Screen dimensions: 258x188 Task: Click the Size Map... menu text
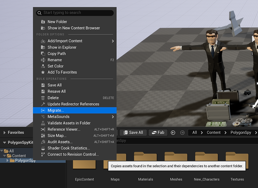coord(57,136)
